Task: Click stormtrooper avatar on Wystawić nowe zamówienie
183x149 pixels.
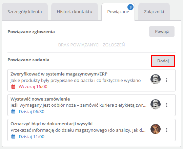Action: (156, 104)
